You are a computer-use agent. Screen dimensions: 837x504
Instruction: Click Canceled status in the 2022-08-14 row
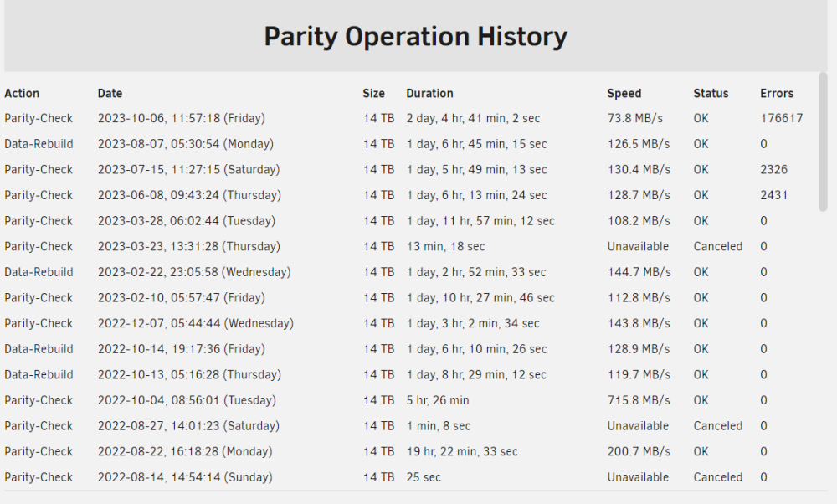[x=718, y=476]
